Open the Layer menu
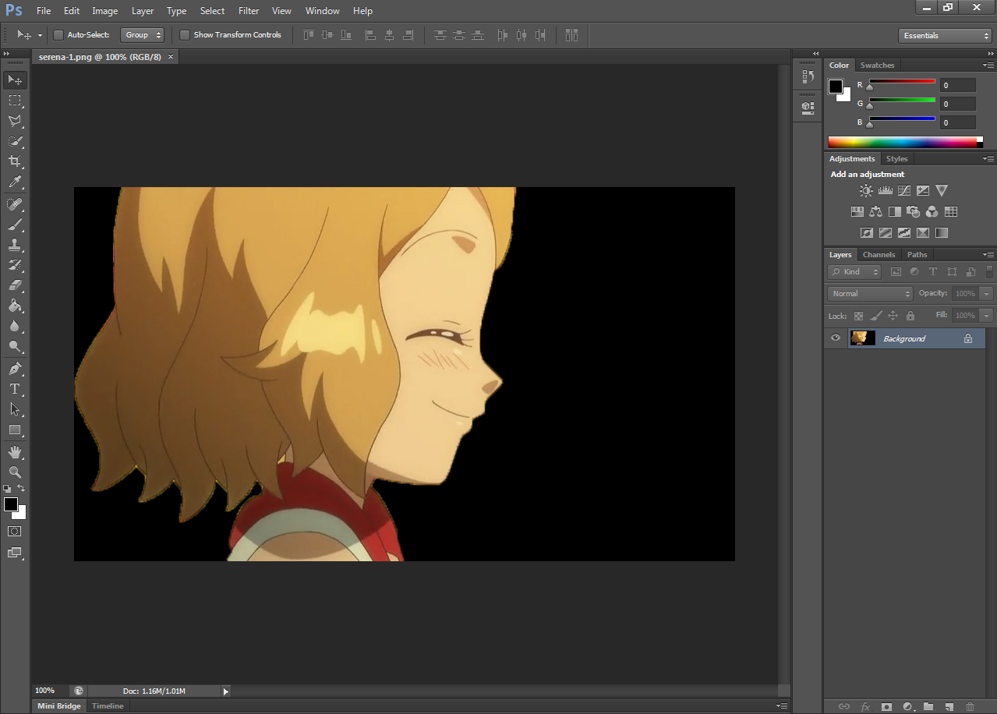 click(x=143, y=11)
